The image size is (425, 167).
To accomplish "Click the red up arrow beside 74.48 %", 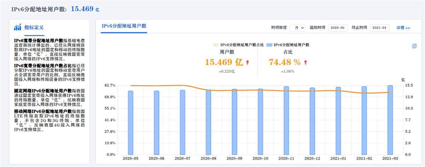I will [x=306, y=62].
